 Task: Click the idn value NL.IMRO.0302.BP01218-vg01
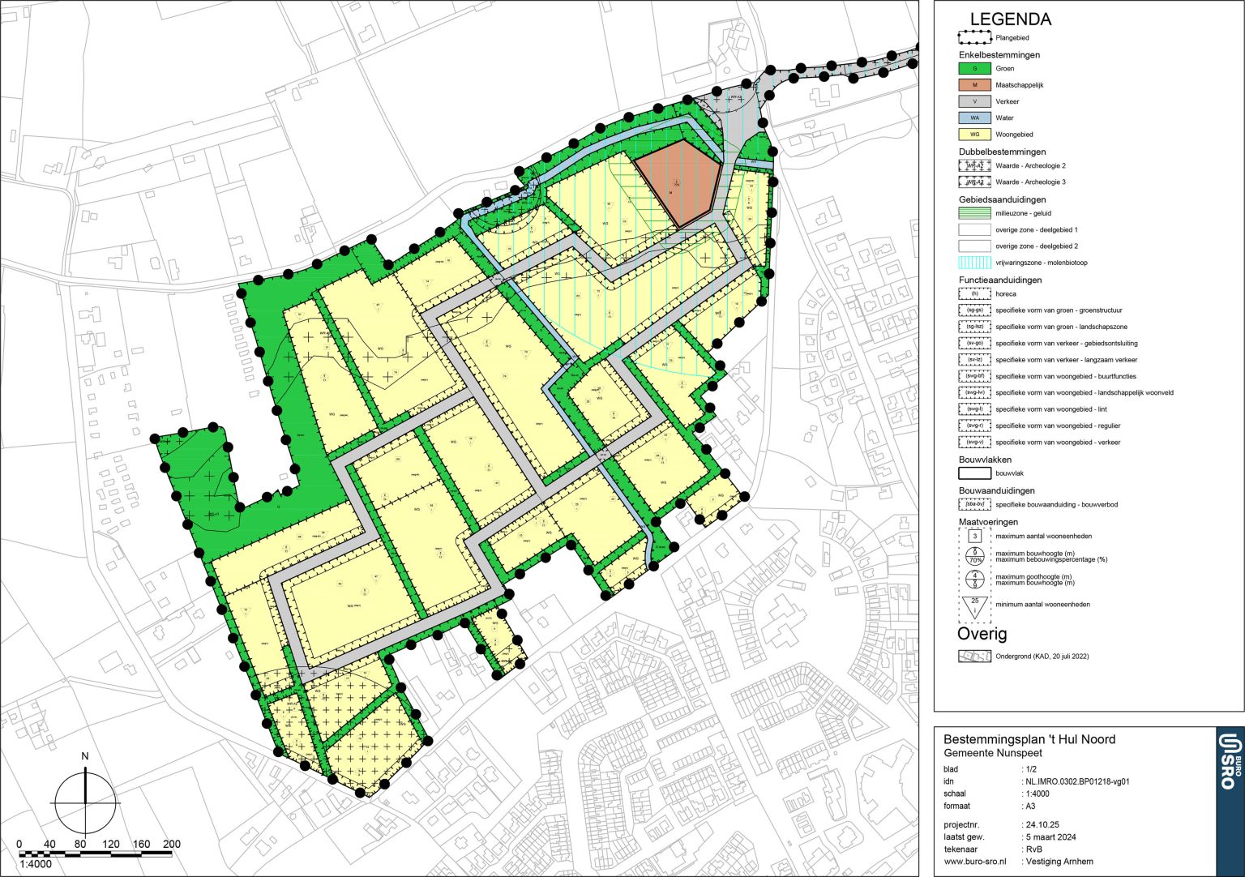click(1077, 782)
